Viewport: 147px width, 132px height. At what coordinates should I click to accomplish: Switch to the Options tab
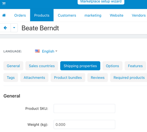coord(112,66)
